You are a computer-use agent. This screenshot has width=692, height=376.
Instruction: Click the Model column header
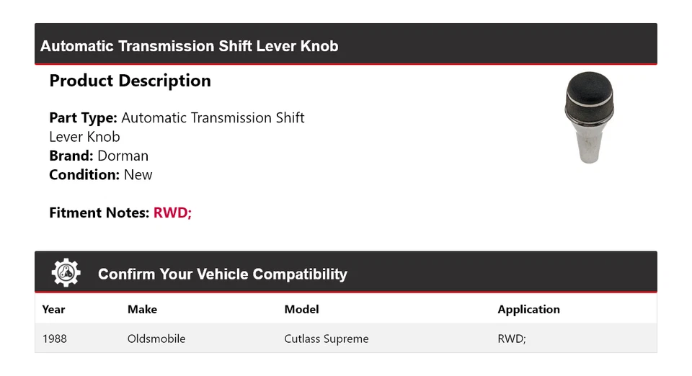tap(301, 309)
